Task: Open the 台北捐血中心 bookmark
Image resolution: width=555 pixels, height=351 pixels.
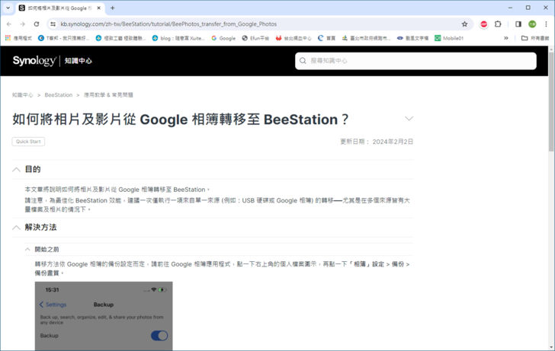Action: 294,38
